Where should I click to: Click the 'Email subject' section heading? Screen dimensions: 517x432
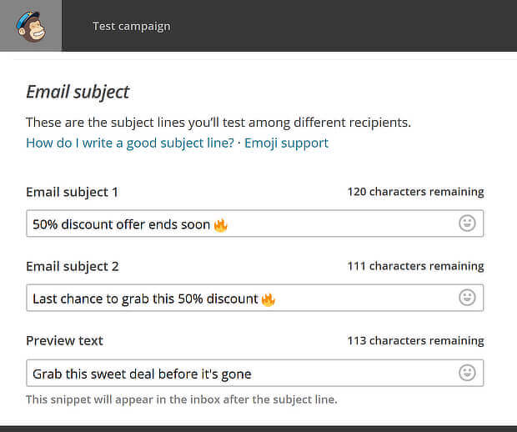(78, 92)
